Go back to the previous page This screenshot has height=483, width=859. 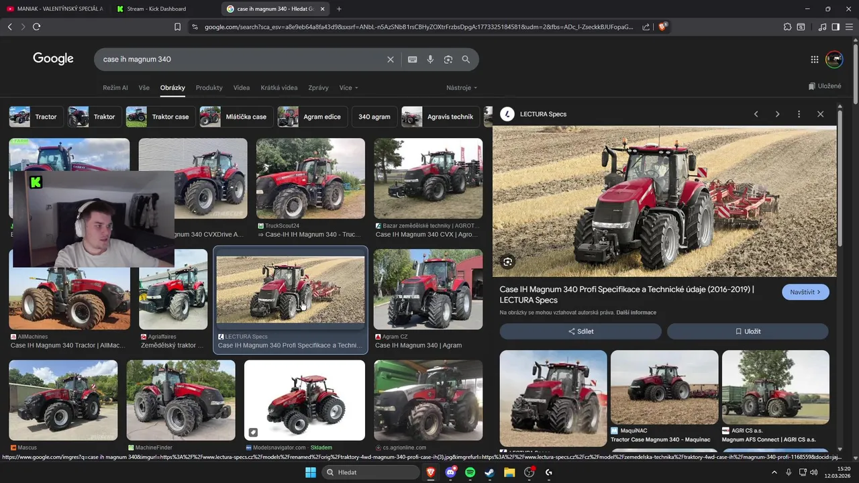[x=9, y=27]
